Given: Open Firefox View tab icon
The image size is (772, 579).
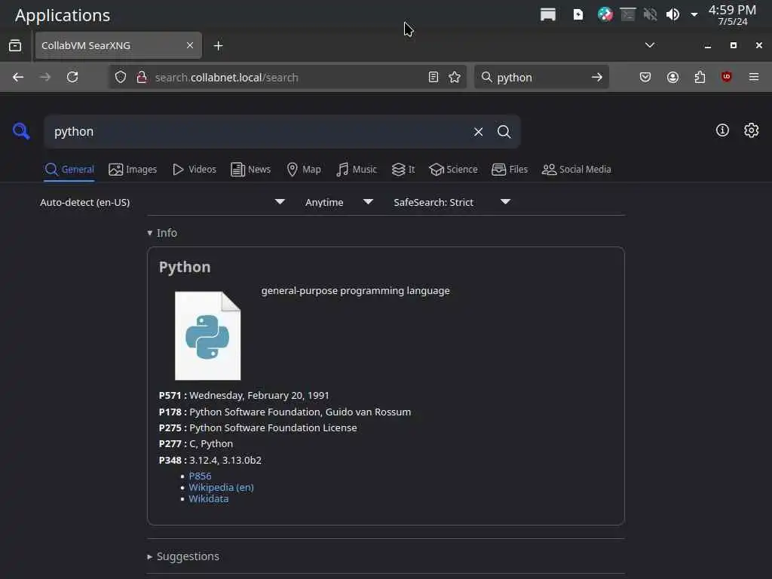Looking at the screenshot, I should [x=15, y=46].
